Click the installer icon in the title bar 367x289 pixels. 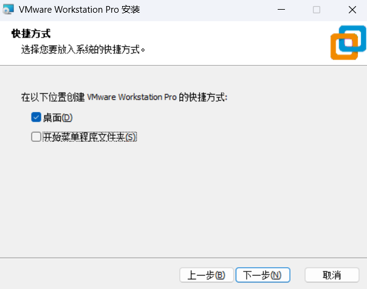coord(8,9)
